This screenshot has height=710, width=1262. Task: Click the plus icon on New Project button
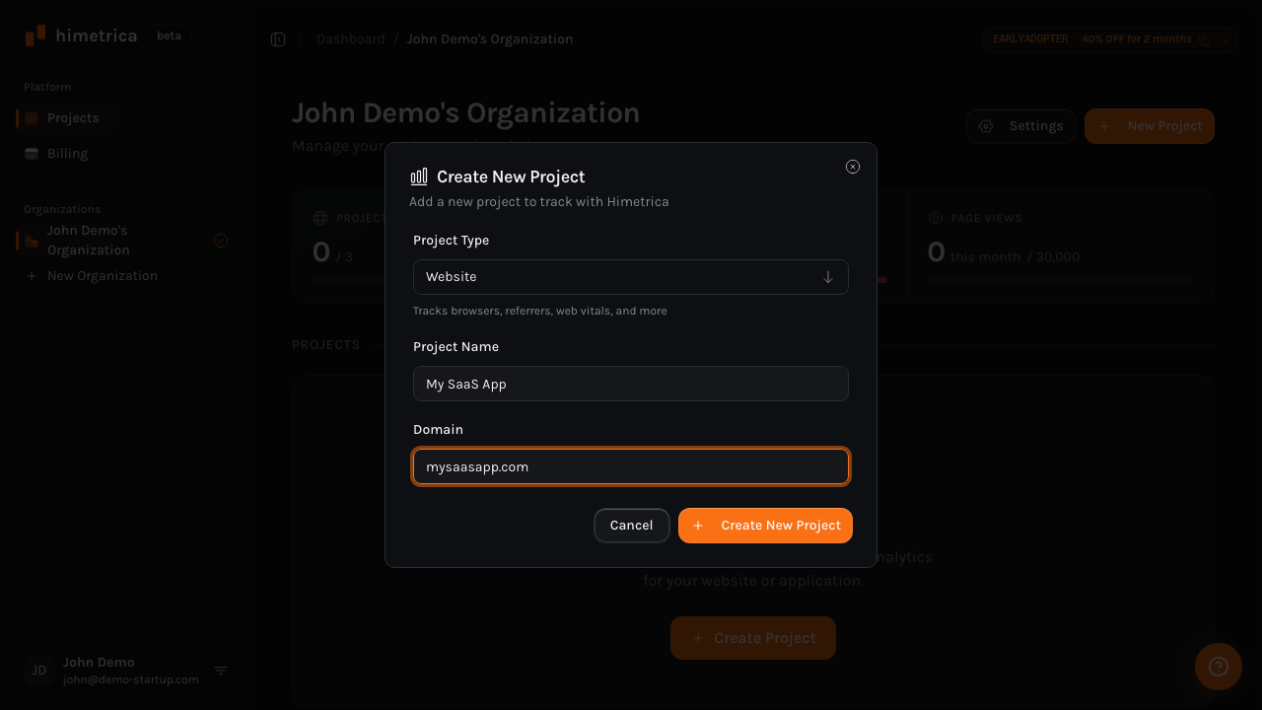point(1103,126)
